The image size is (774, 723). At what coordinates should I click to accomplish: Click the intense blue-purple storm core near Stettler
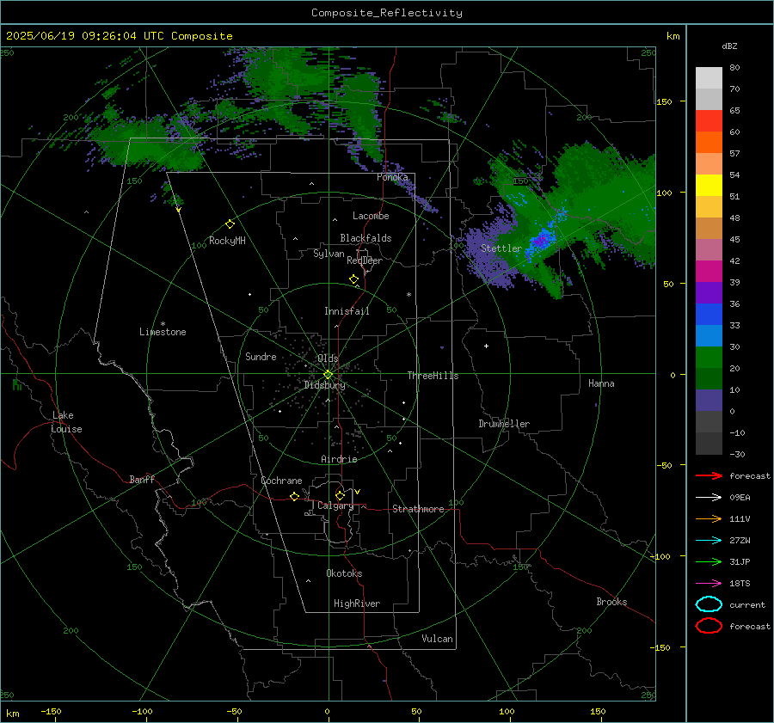point(541,241)
